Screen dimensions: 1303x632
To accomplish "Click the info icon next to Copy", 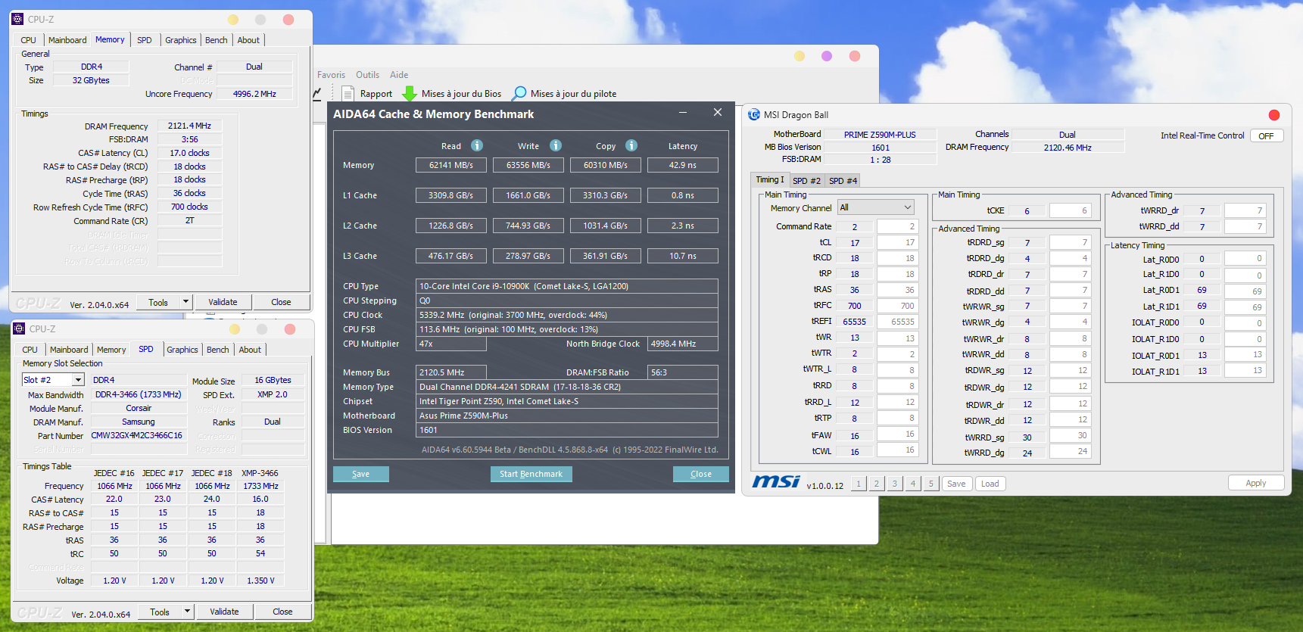I will click(631, 145).
